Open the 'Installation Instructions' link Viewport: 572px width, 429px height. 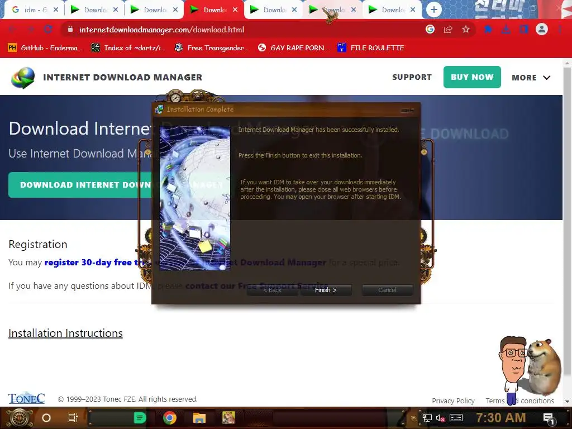(x=65, y=333)
